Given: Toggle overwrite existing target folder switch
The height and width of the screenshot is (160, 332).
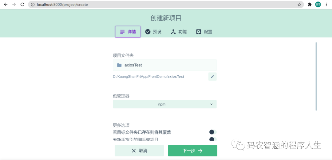Looking at the screenshot, I should [x=213, y=132].
